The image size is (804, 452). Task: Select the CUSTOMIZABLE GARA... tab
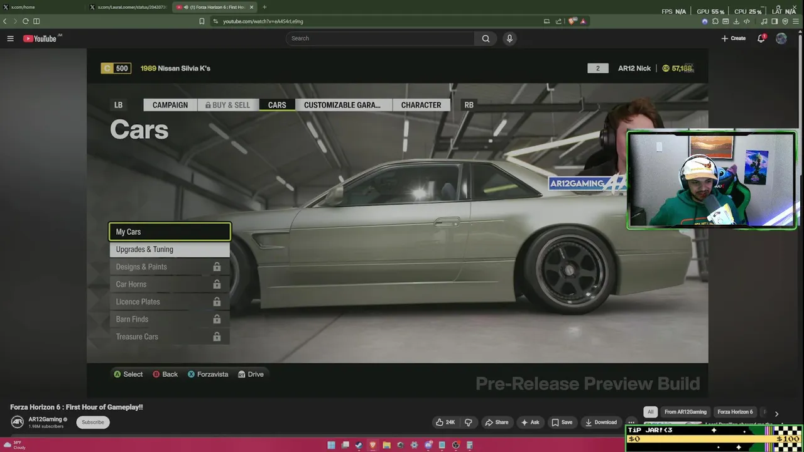tap(344, 105)
